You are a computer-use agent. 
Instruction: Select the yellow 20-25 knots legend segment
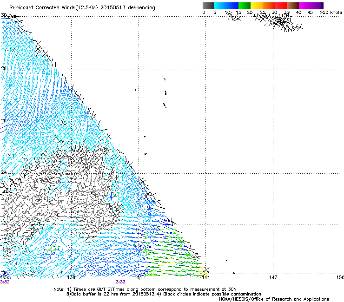257,6
